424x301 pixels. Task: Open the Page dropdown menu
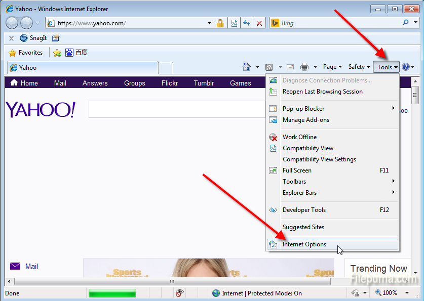[x=332, y=67]
